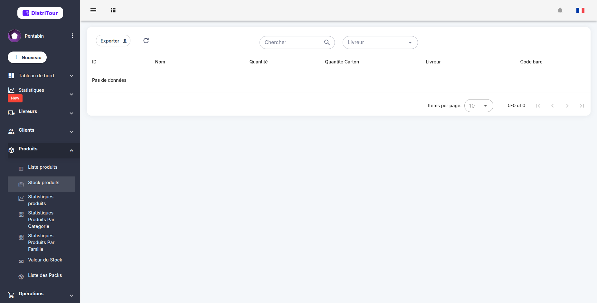Screen dimensions: 597x303
Task: Click the refresh table icon
Action: pos(146,41)
